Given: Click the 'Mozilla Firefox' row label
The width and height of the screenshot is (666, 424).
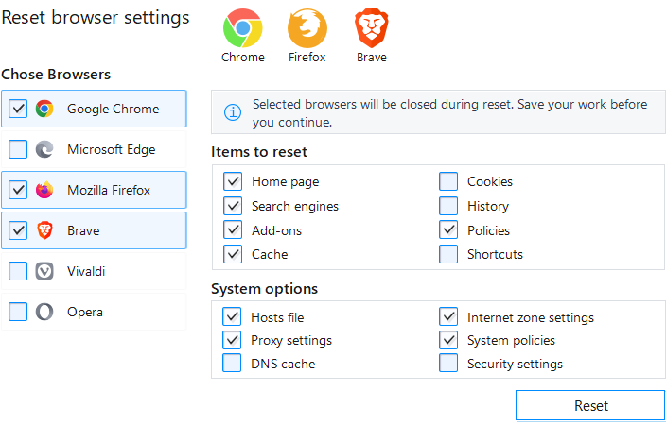Looking at the screenshot, I should click(x=109, y=190).
